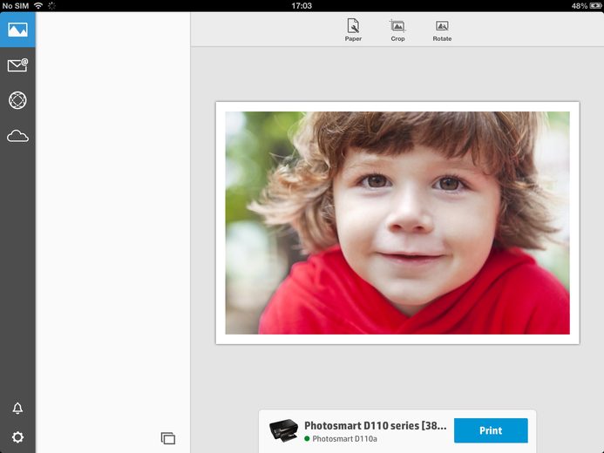The width and height of the screenshot is (604, 453).
Task: Open Paper settings tool
Action: [x=353, y=30]
